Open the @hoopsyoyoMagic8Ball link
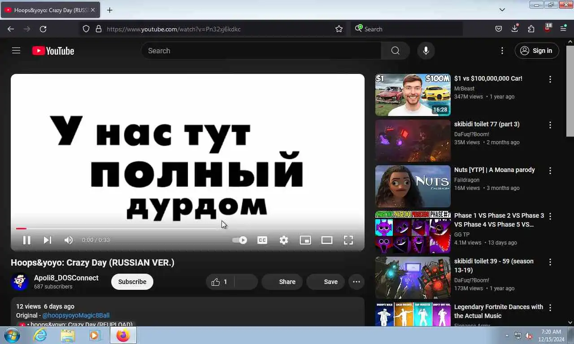The height and width of the screenshot is (344, 574). tap(76, 315)
